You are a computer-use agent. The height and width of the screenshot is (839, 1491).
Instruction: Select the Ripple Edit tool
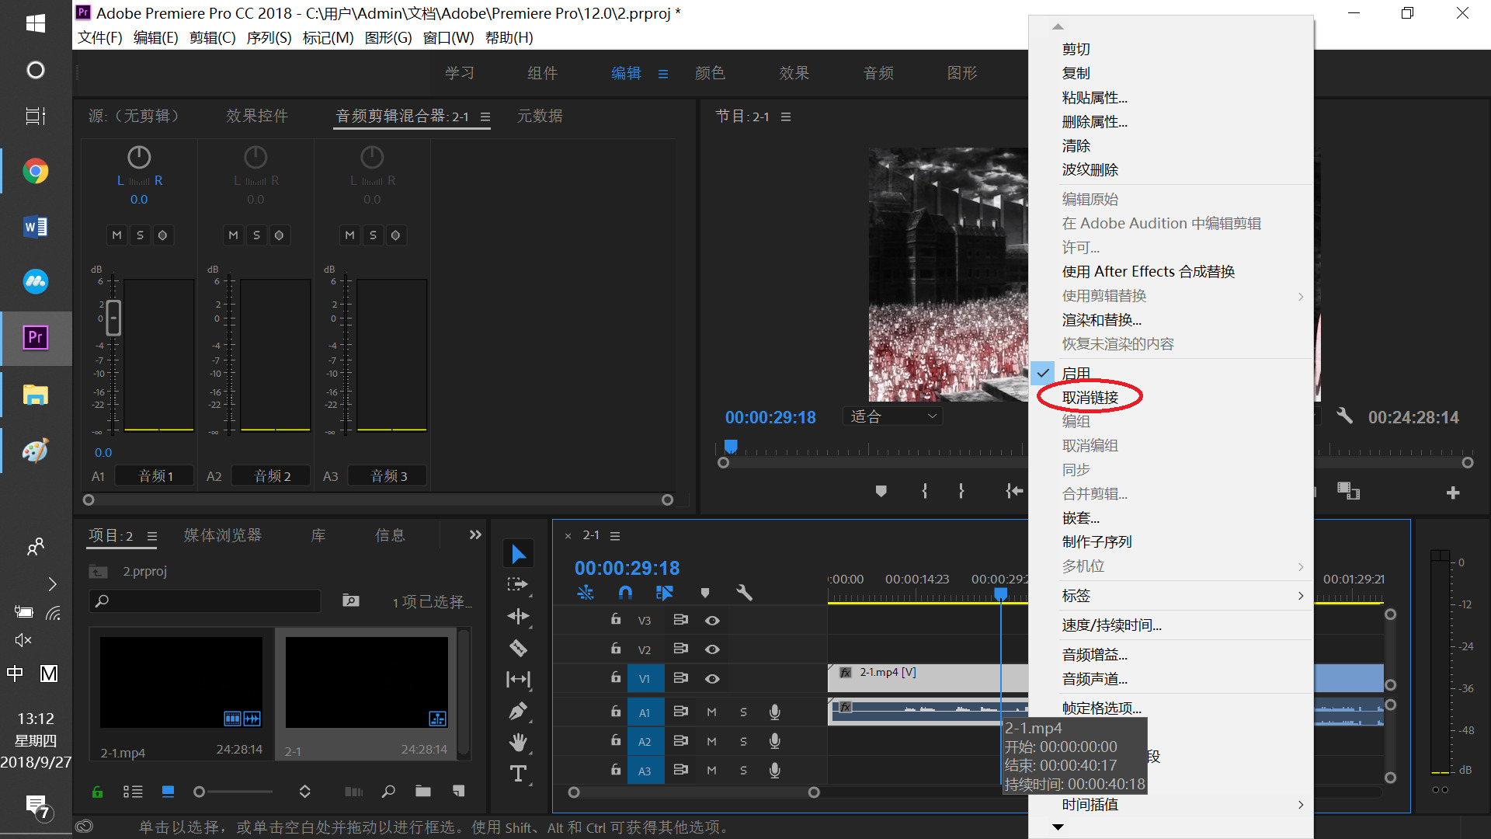pyautogui.click(x=518, y=617)
